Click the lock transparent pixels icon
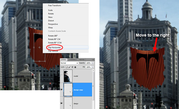Screen dimensions: 179x109 [67, 67]
